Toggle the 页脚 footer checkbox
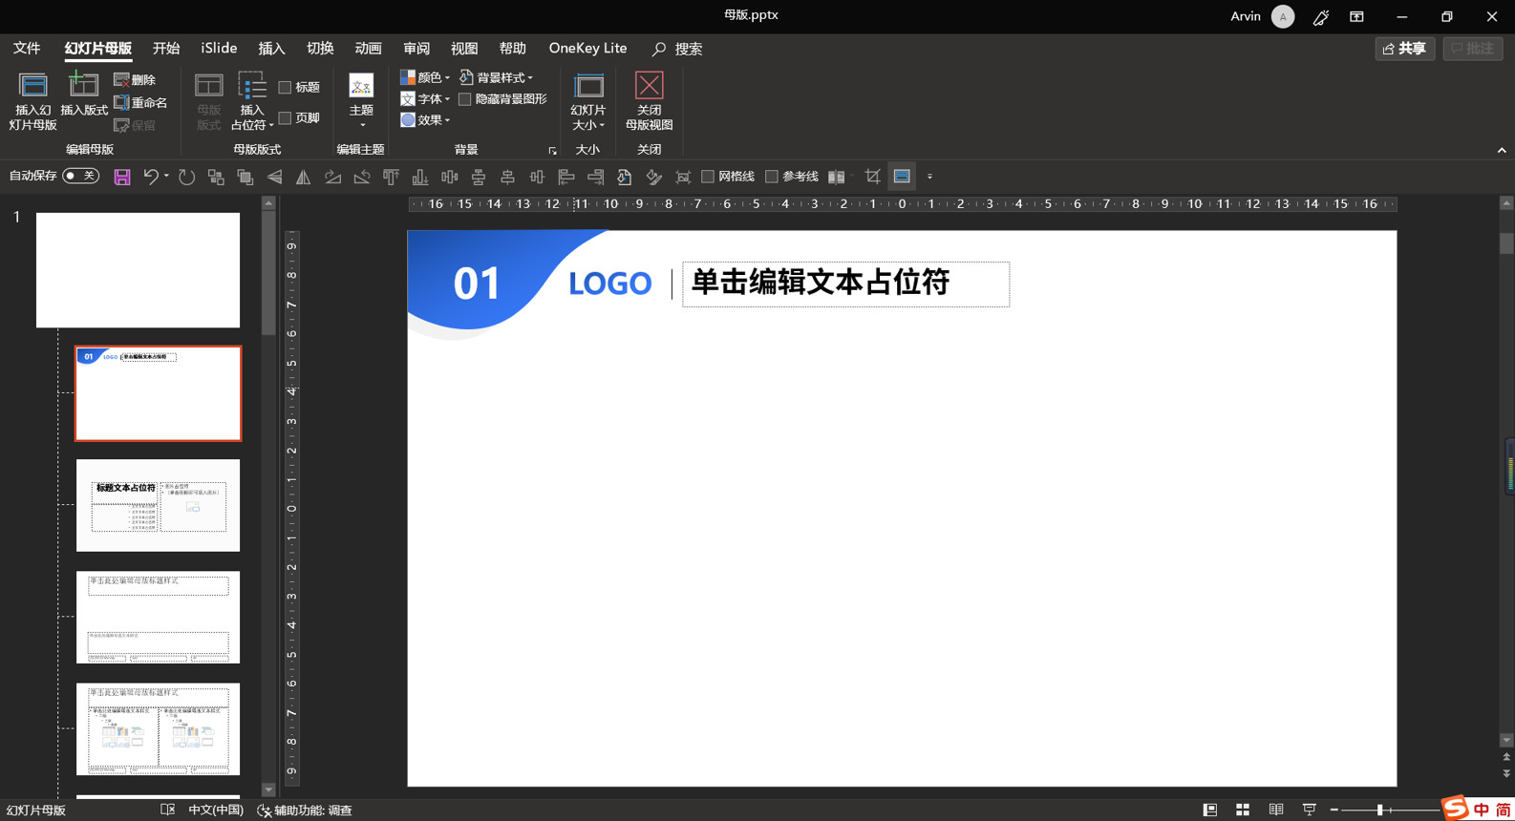Viewport: 1515px width, 821px height. pyautogui.click(x=285, y=118)
